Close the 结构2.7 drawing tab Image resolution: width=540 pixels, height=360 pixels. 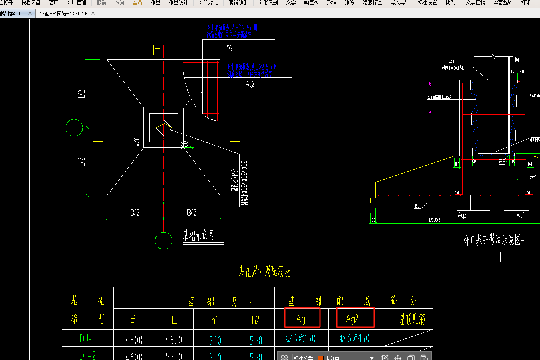coord(30,13)
